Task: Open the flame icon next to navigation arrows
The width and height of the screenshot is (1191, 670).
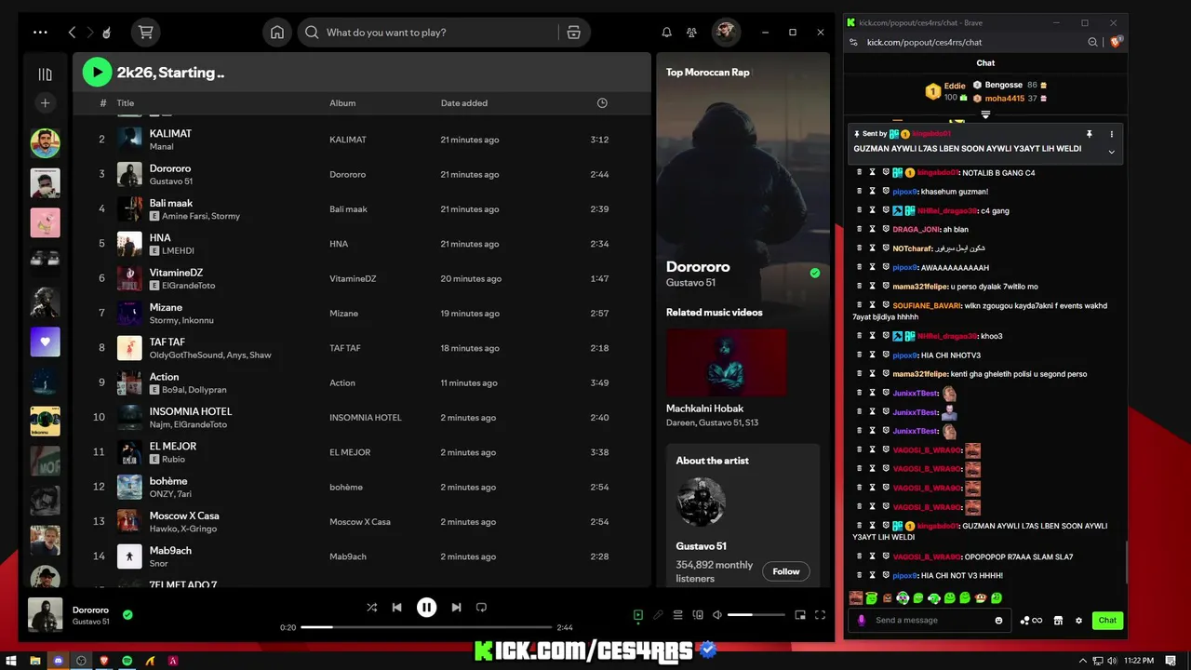Action: [106, 32]
